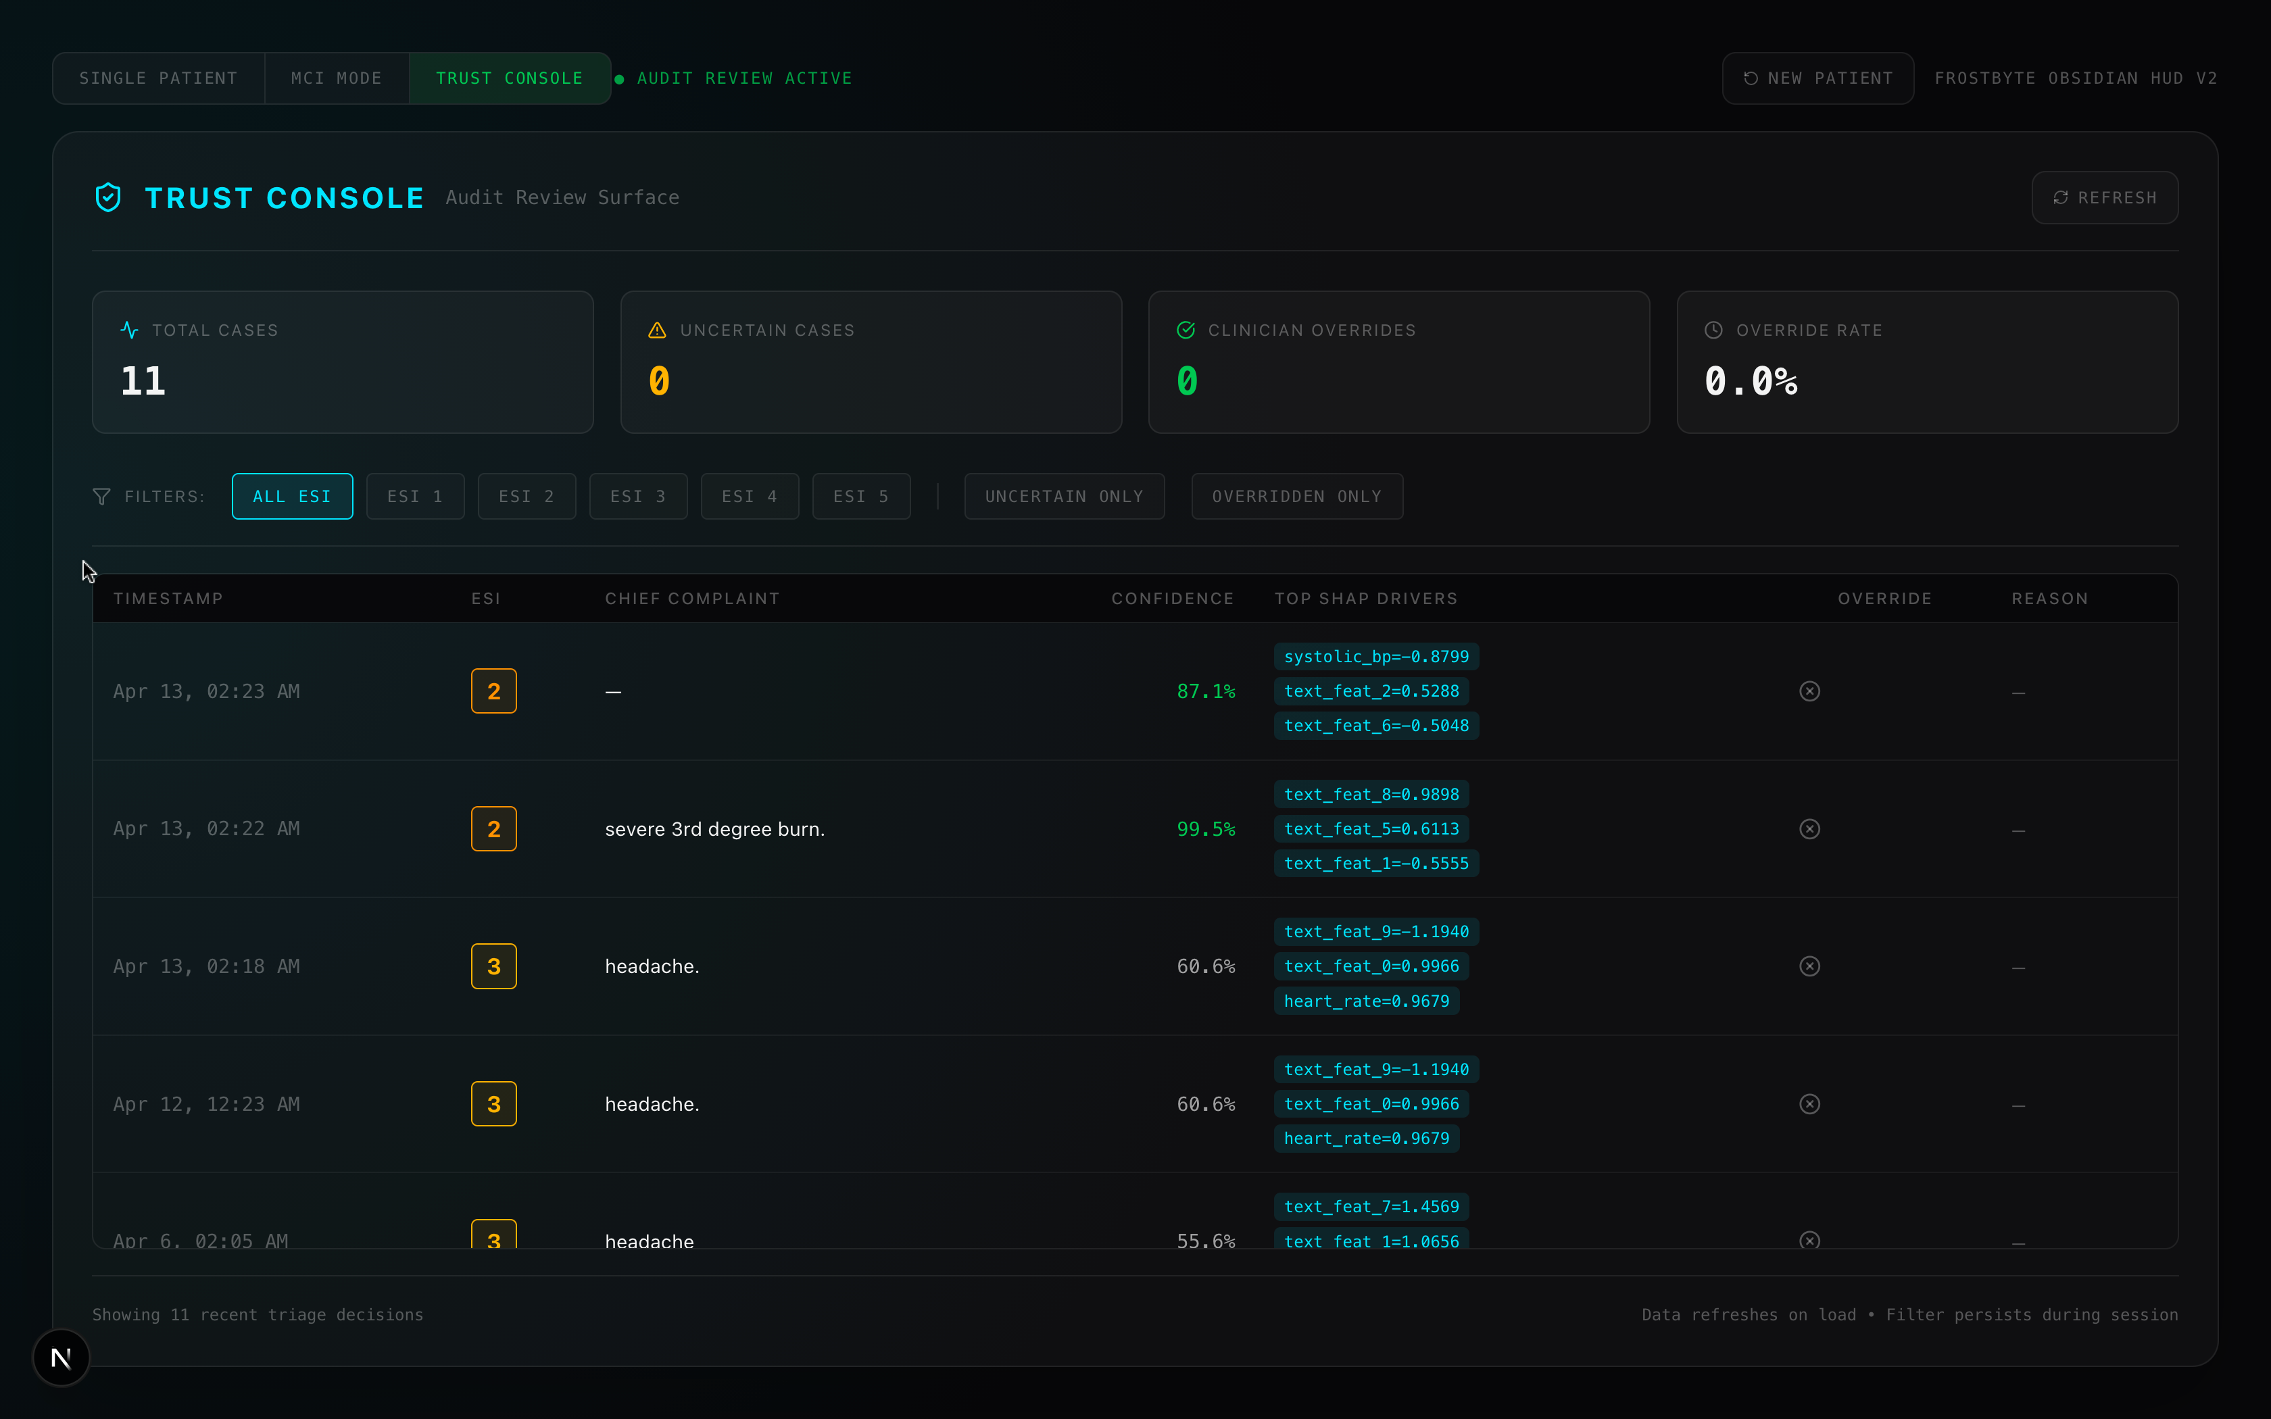The width and height of the screenshot is (2271, 1419).
Task: Click the Confidence column header
Action: click(1172, 599)
